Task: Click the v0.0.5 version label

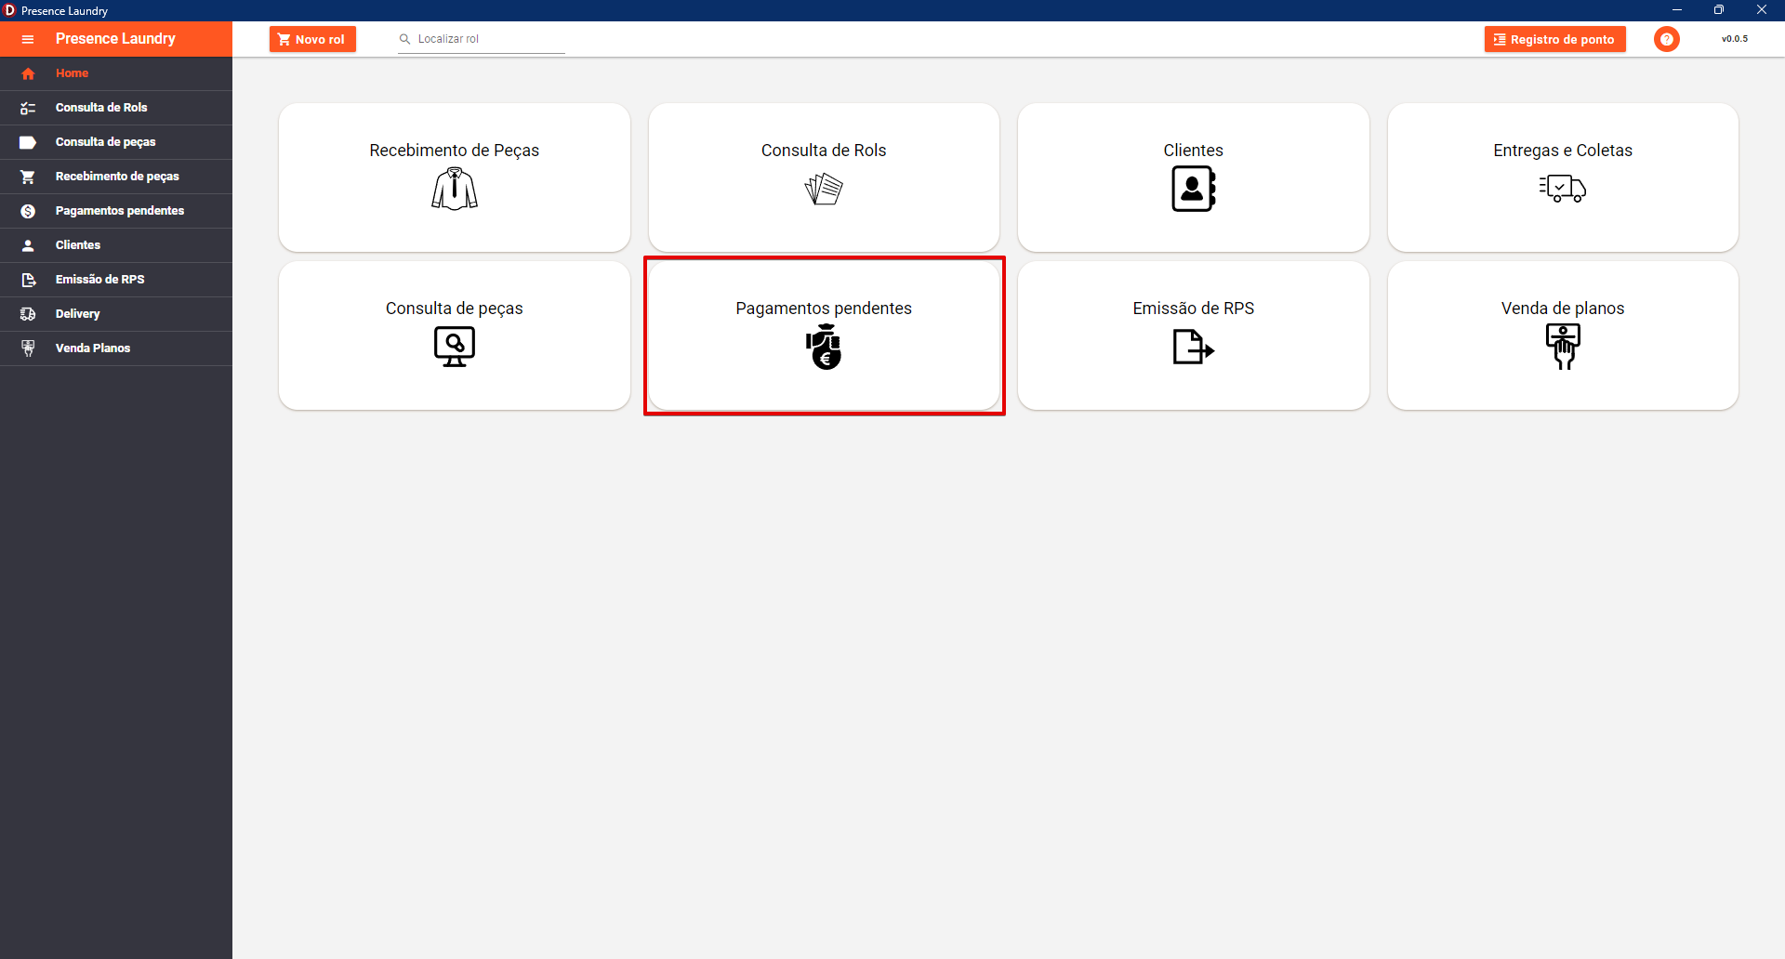Action: (x=1734, y=39)
